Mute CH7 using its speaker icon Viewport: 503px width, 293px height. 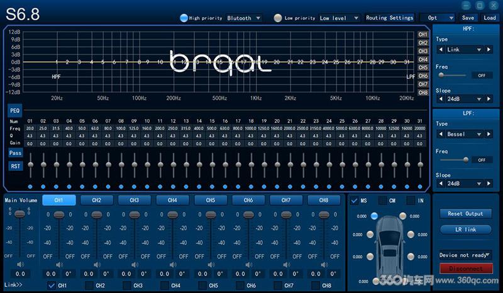(287, 265)
